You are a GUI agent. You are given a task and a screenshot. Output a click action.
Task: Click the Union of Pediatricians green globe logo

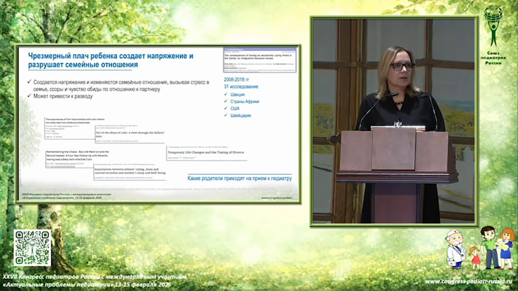pyautogui.click(x=493, y=26)
